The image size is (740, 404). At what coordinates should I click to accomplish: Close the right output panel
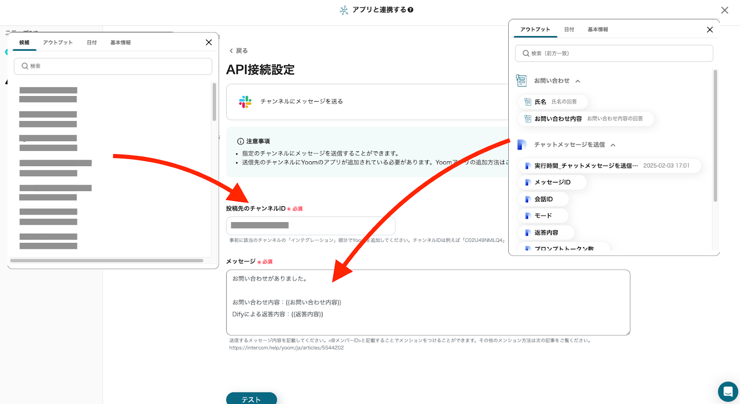point(710,30)
